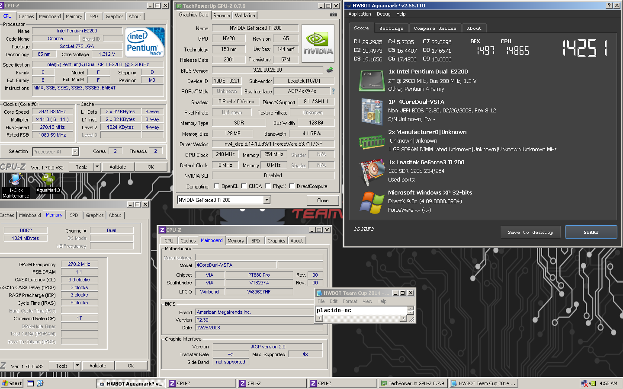
Task: Open the GPU-Z graphics card selection dropdown
Action: (267, 200)
